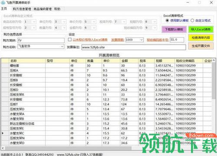Select the 压板D name cell

point(27,90)
